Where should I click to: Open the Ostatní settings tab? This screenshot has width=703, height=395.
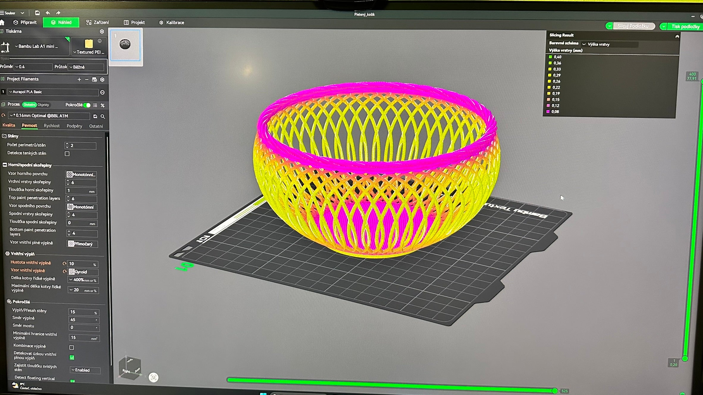click(96, 127)
